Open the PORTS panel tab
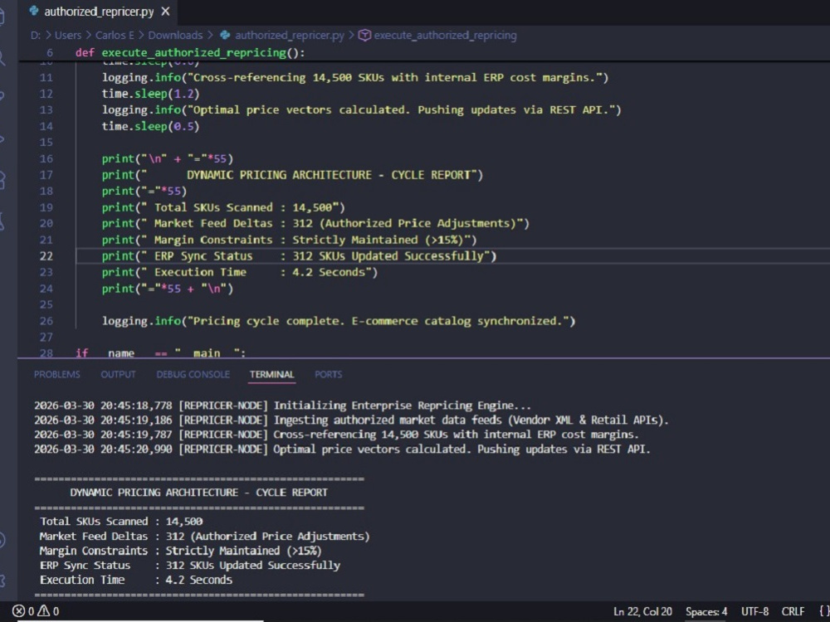 click(x=328, y=375)
